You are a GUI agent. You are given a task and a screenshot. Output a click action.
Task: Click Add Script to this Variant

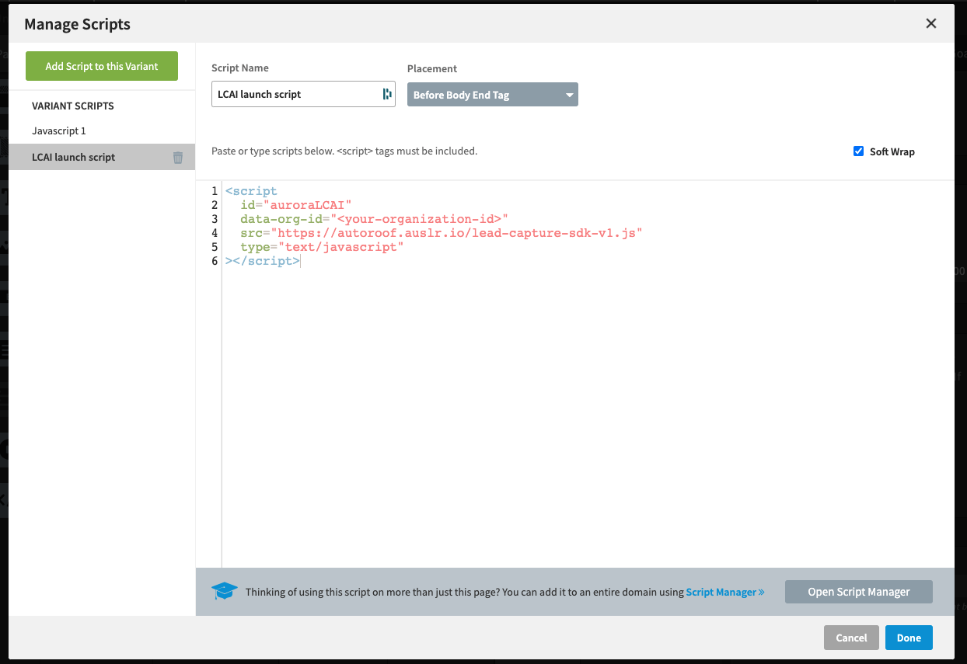[102, 66]
